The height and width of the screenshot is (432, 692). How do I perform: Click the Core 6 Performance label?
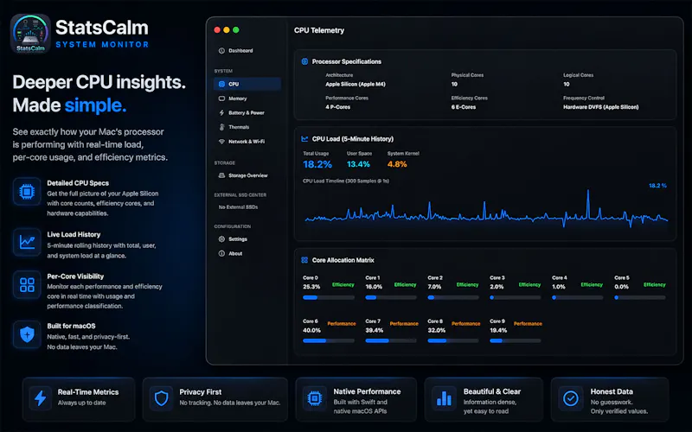[x=342, y=323]
